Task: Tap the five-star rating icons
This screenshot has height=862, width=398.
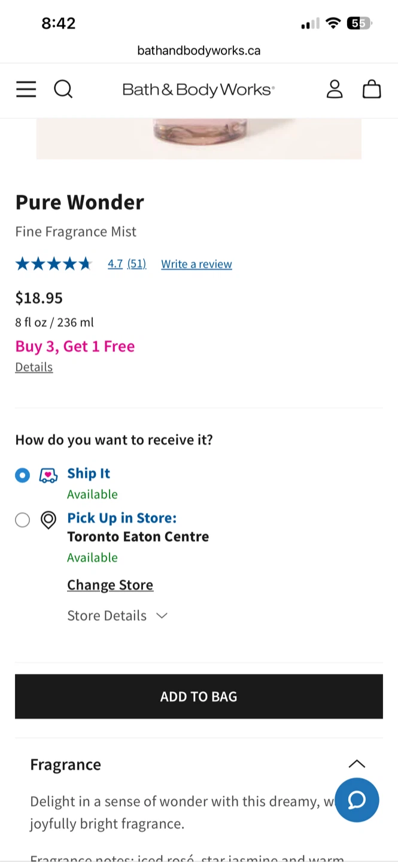Action: (53, 264)
